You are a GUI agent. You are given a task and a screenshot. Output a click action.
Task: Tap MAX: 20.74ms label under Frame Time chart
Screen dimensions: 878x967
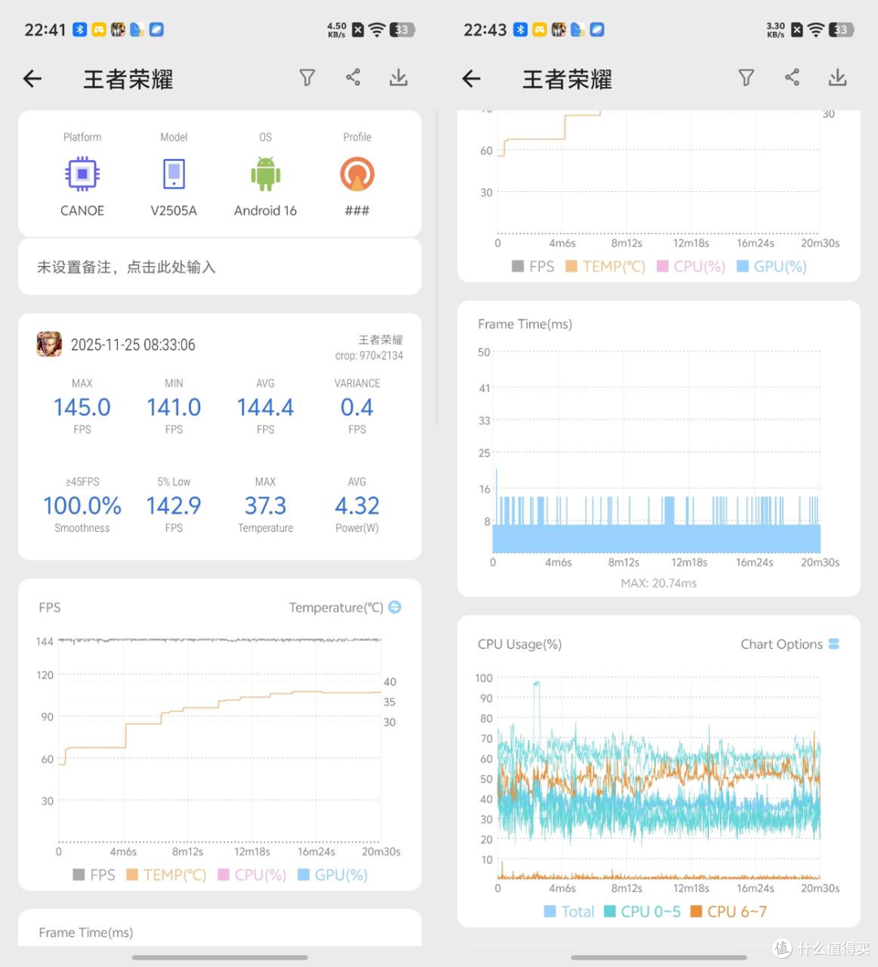point(658,583)
